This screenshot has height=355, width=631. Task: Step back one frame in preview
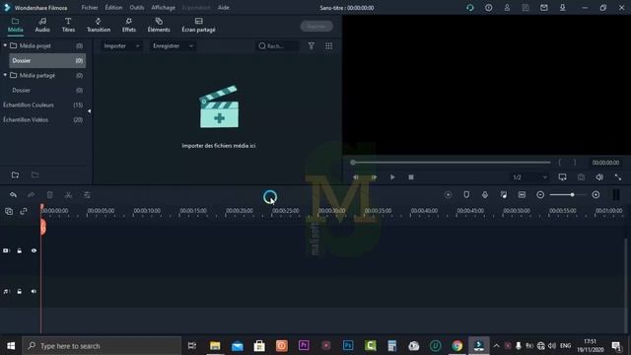click(356, 177)
